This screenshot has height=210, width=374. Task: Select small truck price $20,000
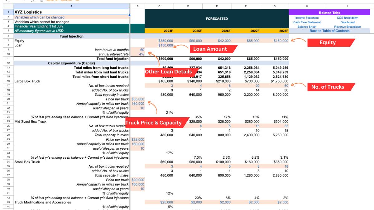click(x=137, y=180)
